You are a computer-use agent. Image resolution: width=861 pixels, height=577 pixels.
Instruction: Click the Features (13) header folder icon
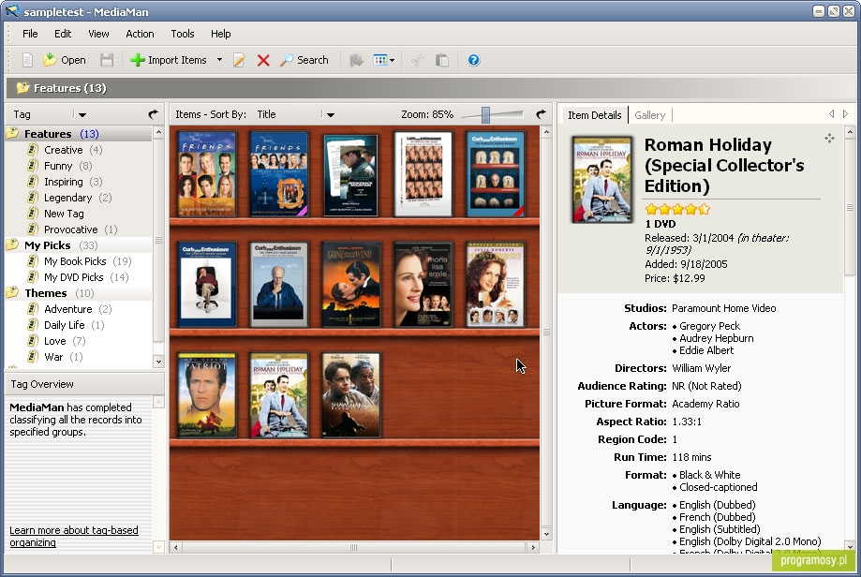click(x=22, y=88)
